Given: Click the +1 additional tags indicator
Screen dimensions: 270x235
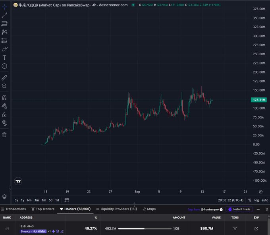Looking at the screenshot, I should pyautogui.click(x=49, y=231).
